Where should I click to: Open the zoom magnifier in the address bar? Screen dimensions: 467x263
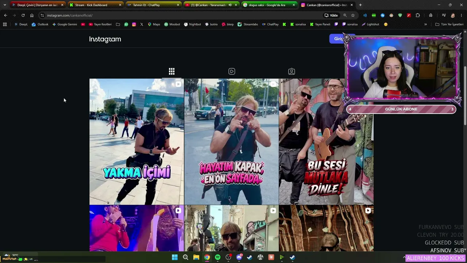coord(345,15)
